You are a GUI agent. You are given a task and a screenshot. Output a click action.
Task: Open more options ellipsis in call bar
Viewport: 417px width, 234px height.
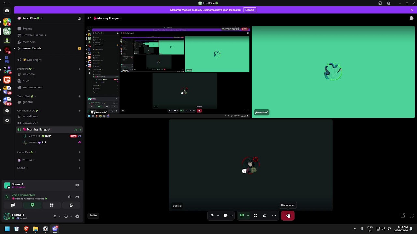[x=274, y=215]
